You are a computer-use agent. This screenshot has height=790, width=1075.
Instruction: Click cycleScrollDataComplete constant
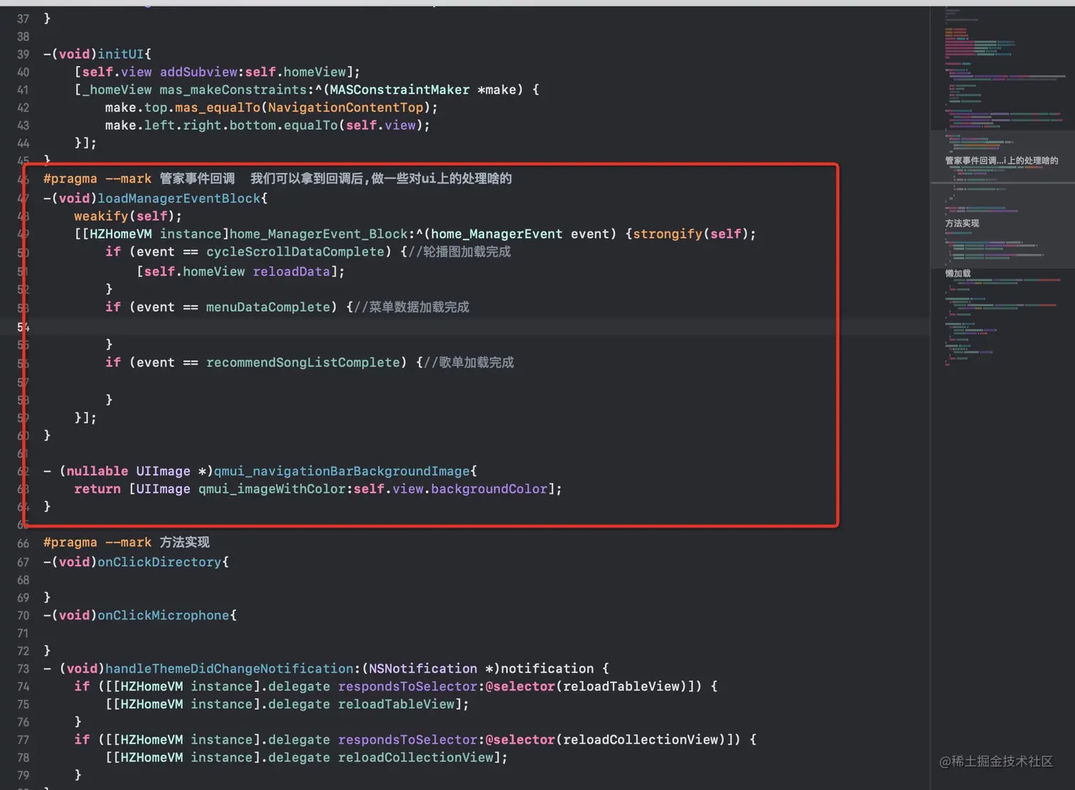tap(295, 251)
